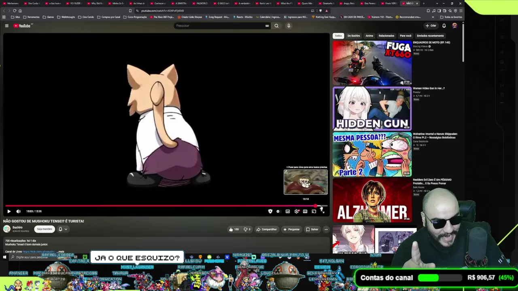Screen dimensions: 518x291
Task: Open the Compras pro Canal bookmarks folder
Action: (x=108, y=17)
